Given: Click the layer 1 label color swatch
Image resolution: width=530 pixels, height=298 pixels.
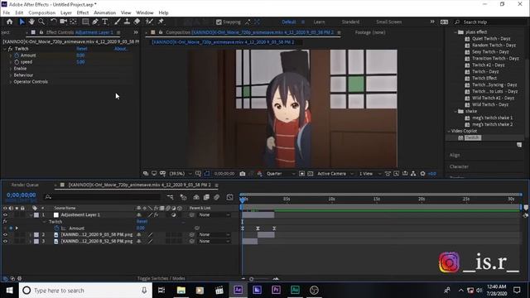Looking at the screenshot, I should (x=36, y=215).
